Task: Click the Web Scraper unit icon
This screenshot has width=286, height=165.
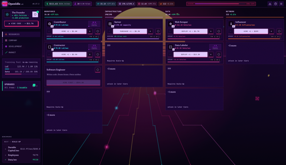Action: (x=170, y=24)
